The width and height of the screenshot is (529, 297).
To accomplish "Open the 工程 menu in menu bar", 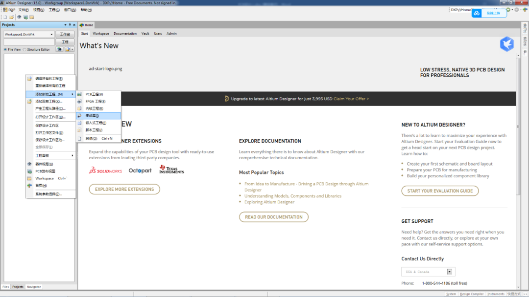I will [x=54, y=10].
